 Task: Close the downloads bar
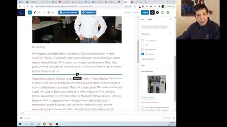(174, 118)
